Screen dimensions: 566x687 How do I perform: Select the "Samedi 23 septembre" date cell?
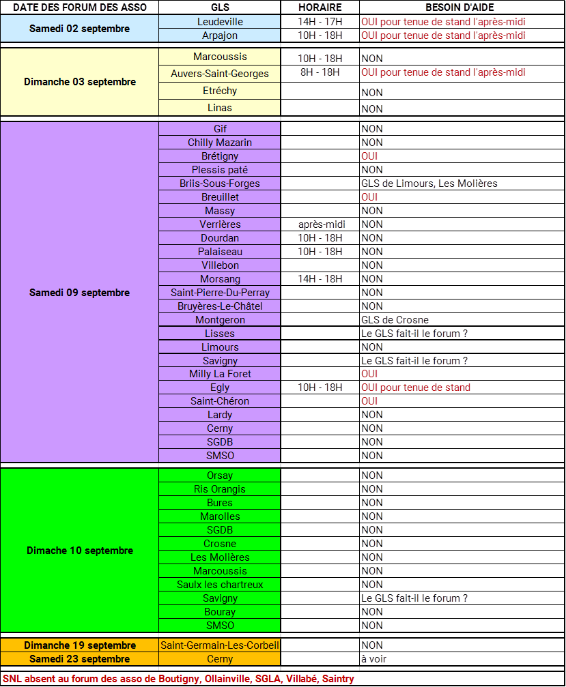pyautogui.click(x=79, y=659)
